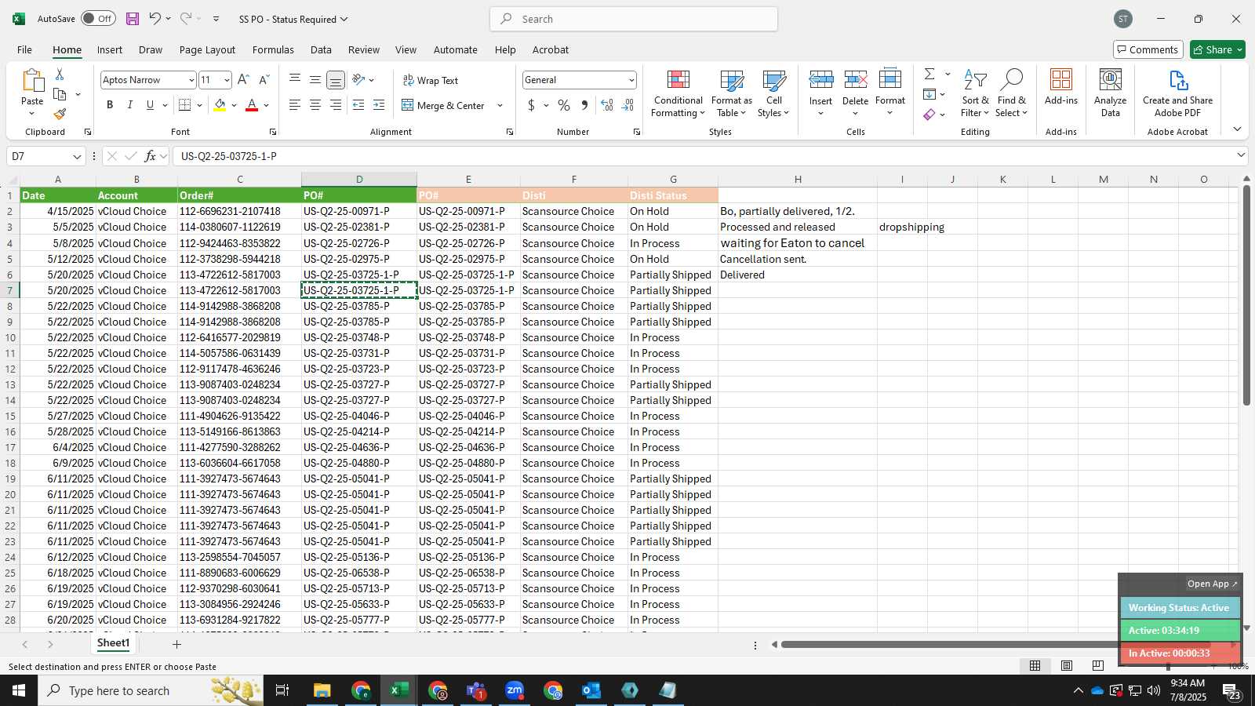Increase font size with the large A icon

[243, 80]
